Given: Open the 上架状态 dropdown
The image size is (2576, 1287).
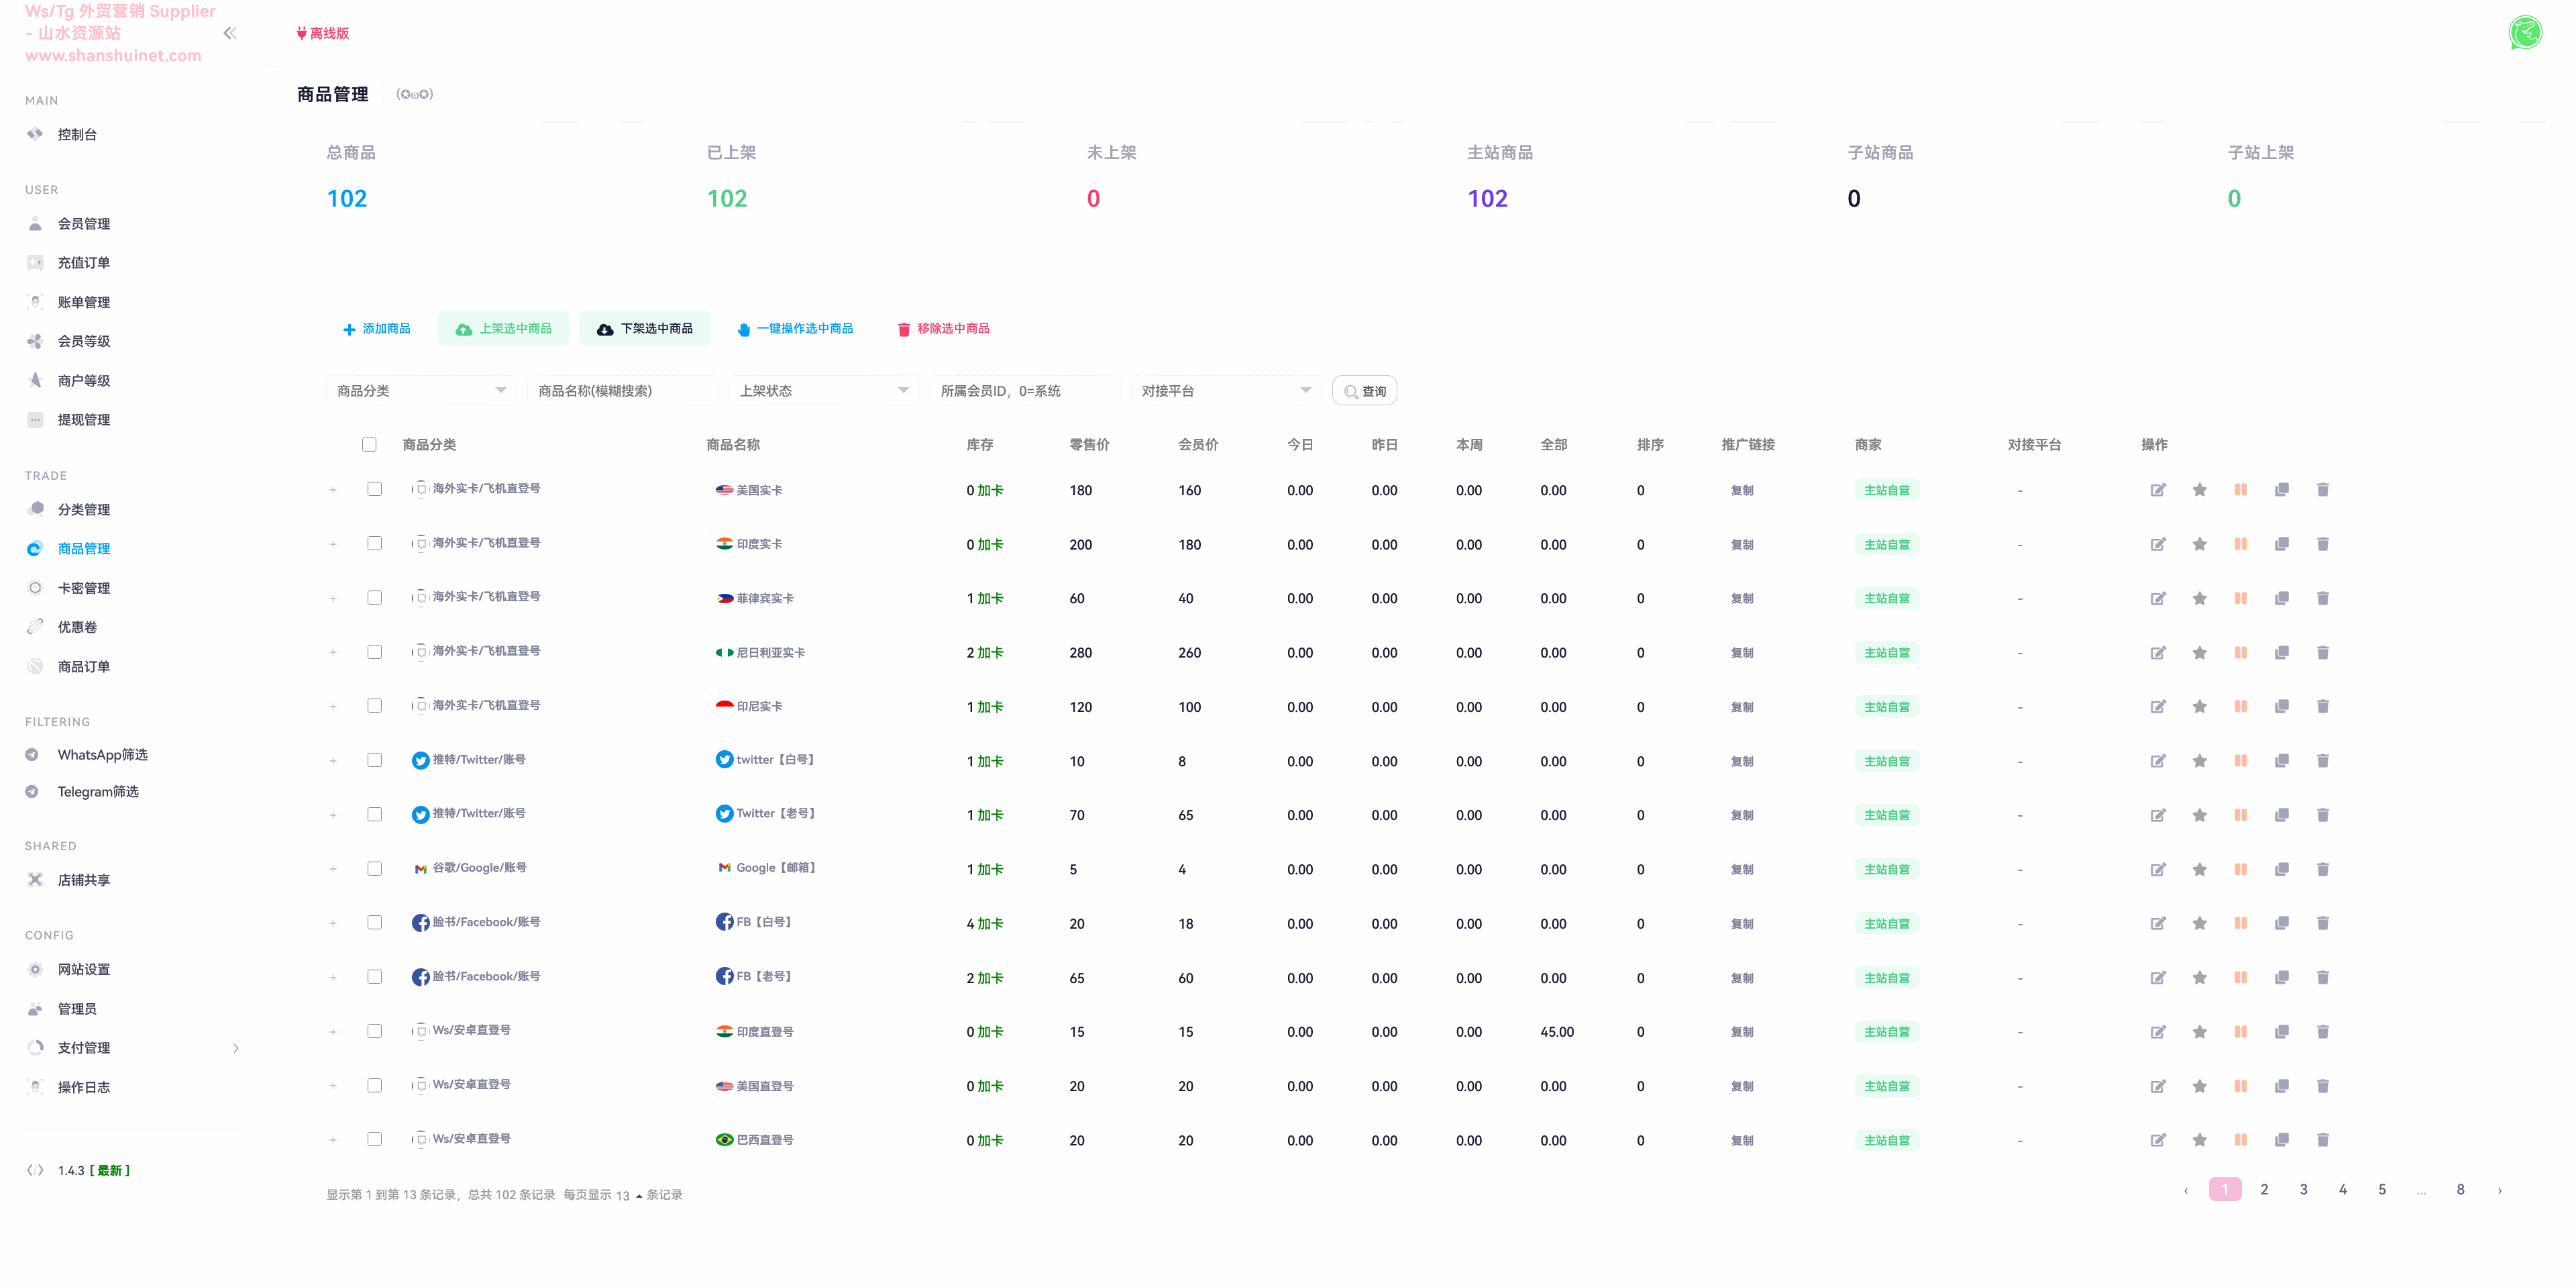Looking at the screenshot, I should point(823,390).
